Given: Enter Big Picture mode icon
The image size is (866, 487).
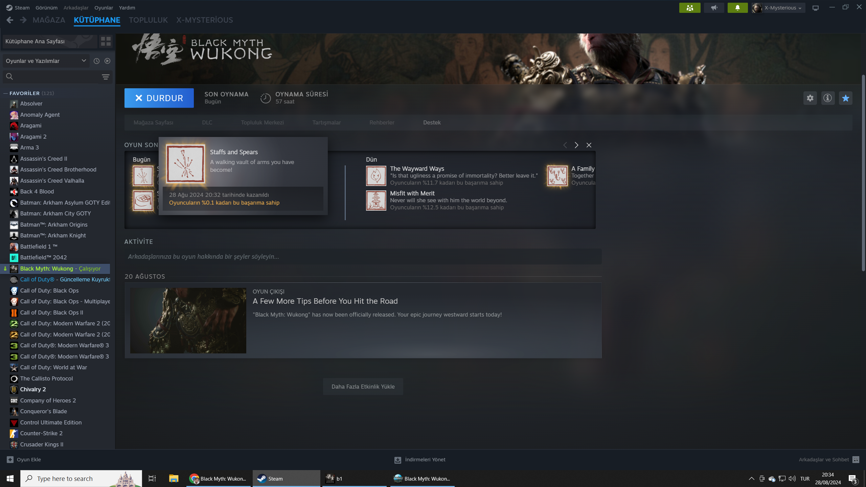Looking at the screenshot, I should [816, 8].
